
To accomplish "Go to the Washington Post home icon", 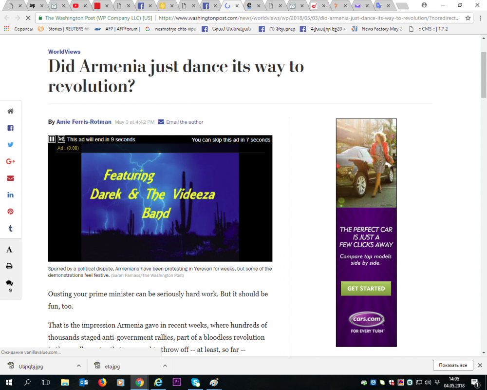I will click(10, 111).
